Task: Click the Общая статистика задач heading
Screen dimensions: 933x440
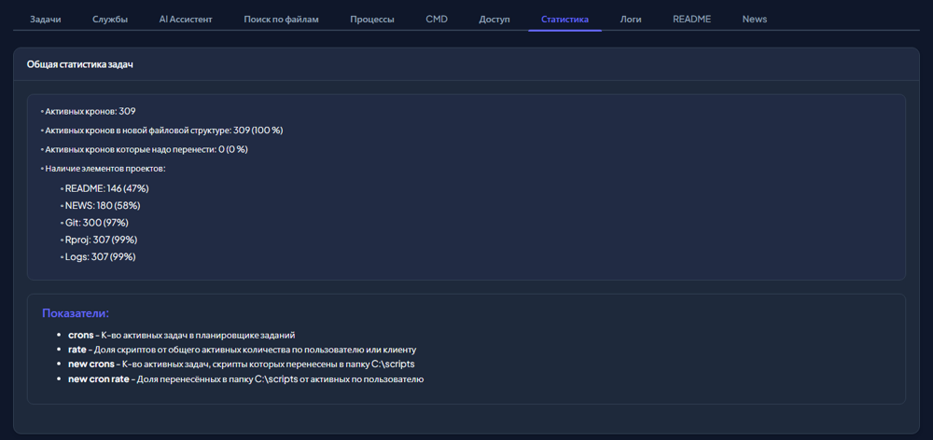Action: click(79, 64)
